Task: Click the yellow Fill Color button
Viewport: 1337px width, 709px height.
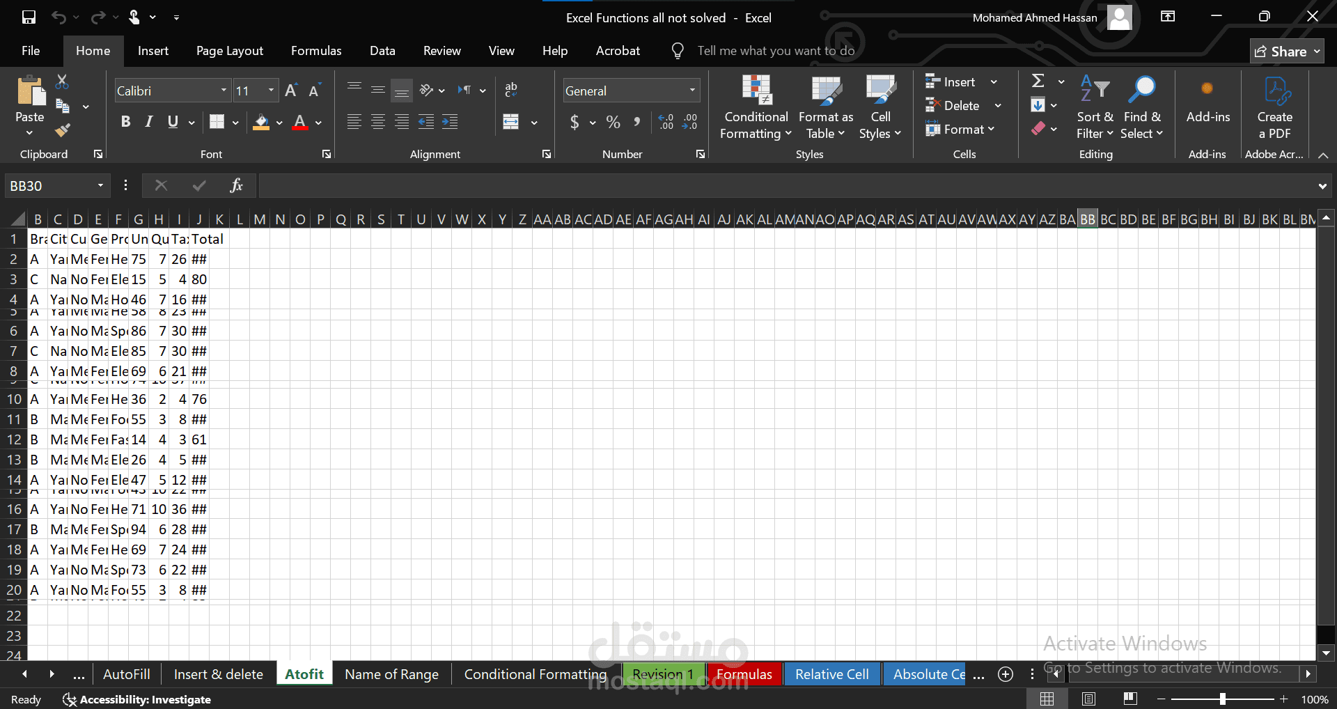Action: pyautogui.click(x=261, y=123)
